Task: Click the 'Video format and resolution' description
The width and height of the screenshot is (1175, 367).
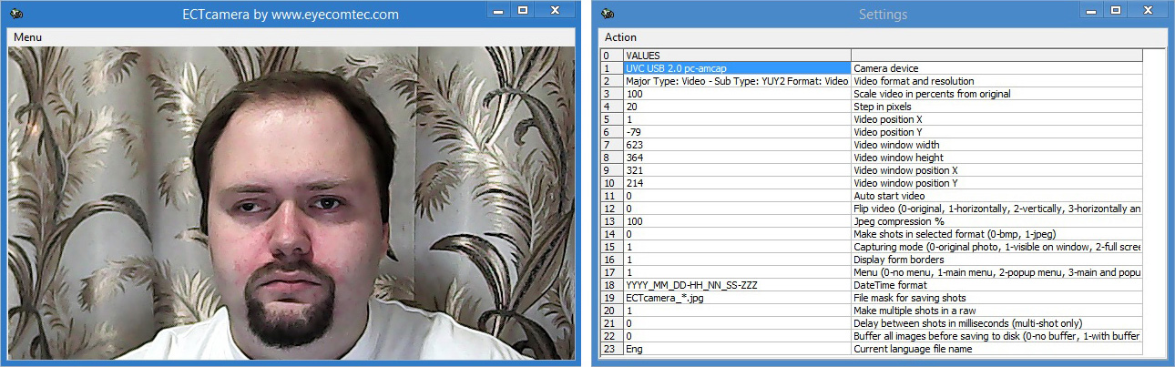Action: [996, 81]
